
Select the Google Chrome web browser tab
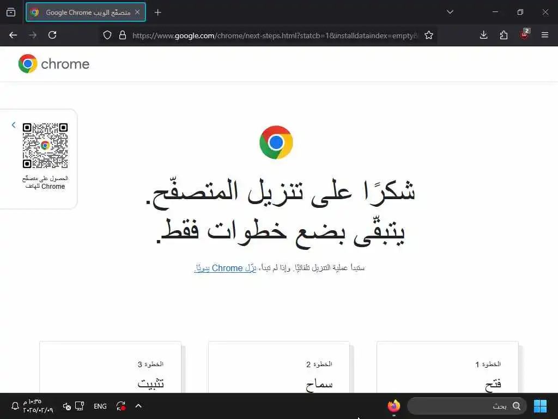86,13
